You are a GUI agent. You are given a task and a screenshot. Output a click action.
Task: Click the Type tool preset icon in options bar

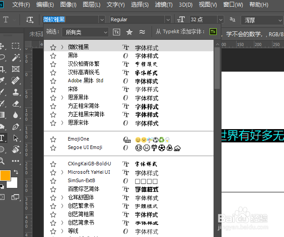pyautogui.click(x=6, y=19)
